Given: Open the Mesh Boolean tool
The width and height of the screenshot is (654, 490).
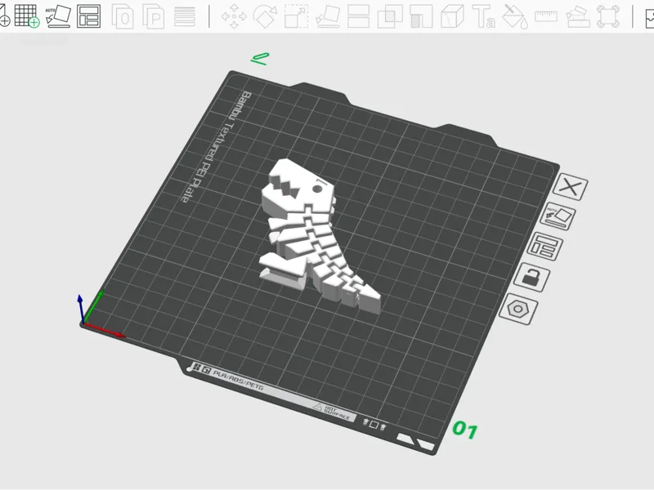Looking at the screenshot, I should 390,16.
